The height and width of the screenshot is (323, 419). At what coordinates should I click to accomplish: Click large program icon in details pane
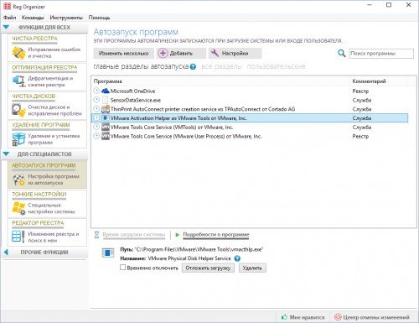(107, 253)
